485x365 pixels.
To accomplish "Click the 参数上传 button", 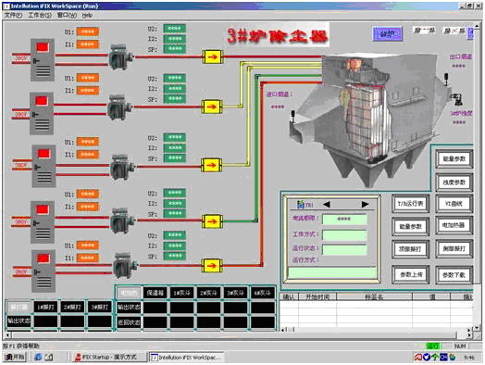I will tap(411, 274).
